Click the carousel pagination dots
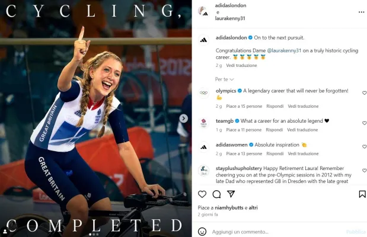This screenshot has height=237, width=367. [94, 234]
